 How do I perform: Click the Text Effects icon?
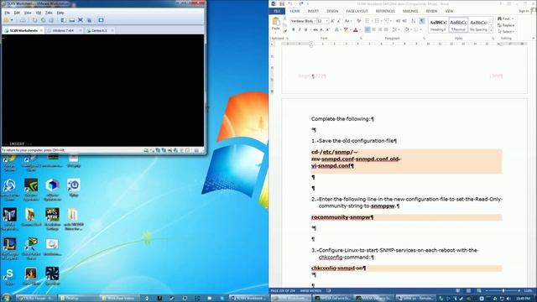click(337, 30)
